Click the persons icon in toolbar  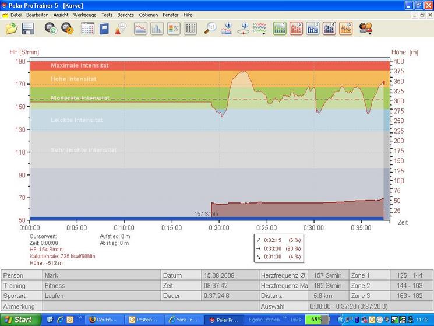(366, 28)
